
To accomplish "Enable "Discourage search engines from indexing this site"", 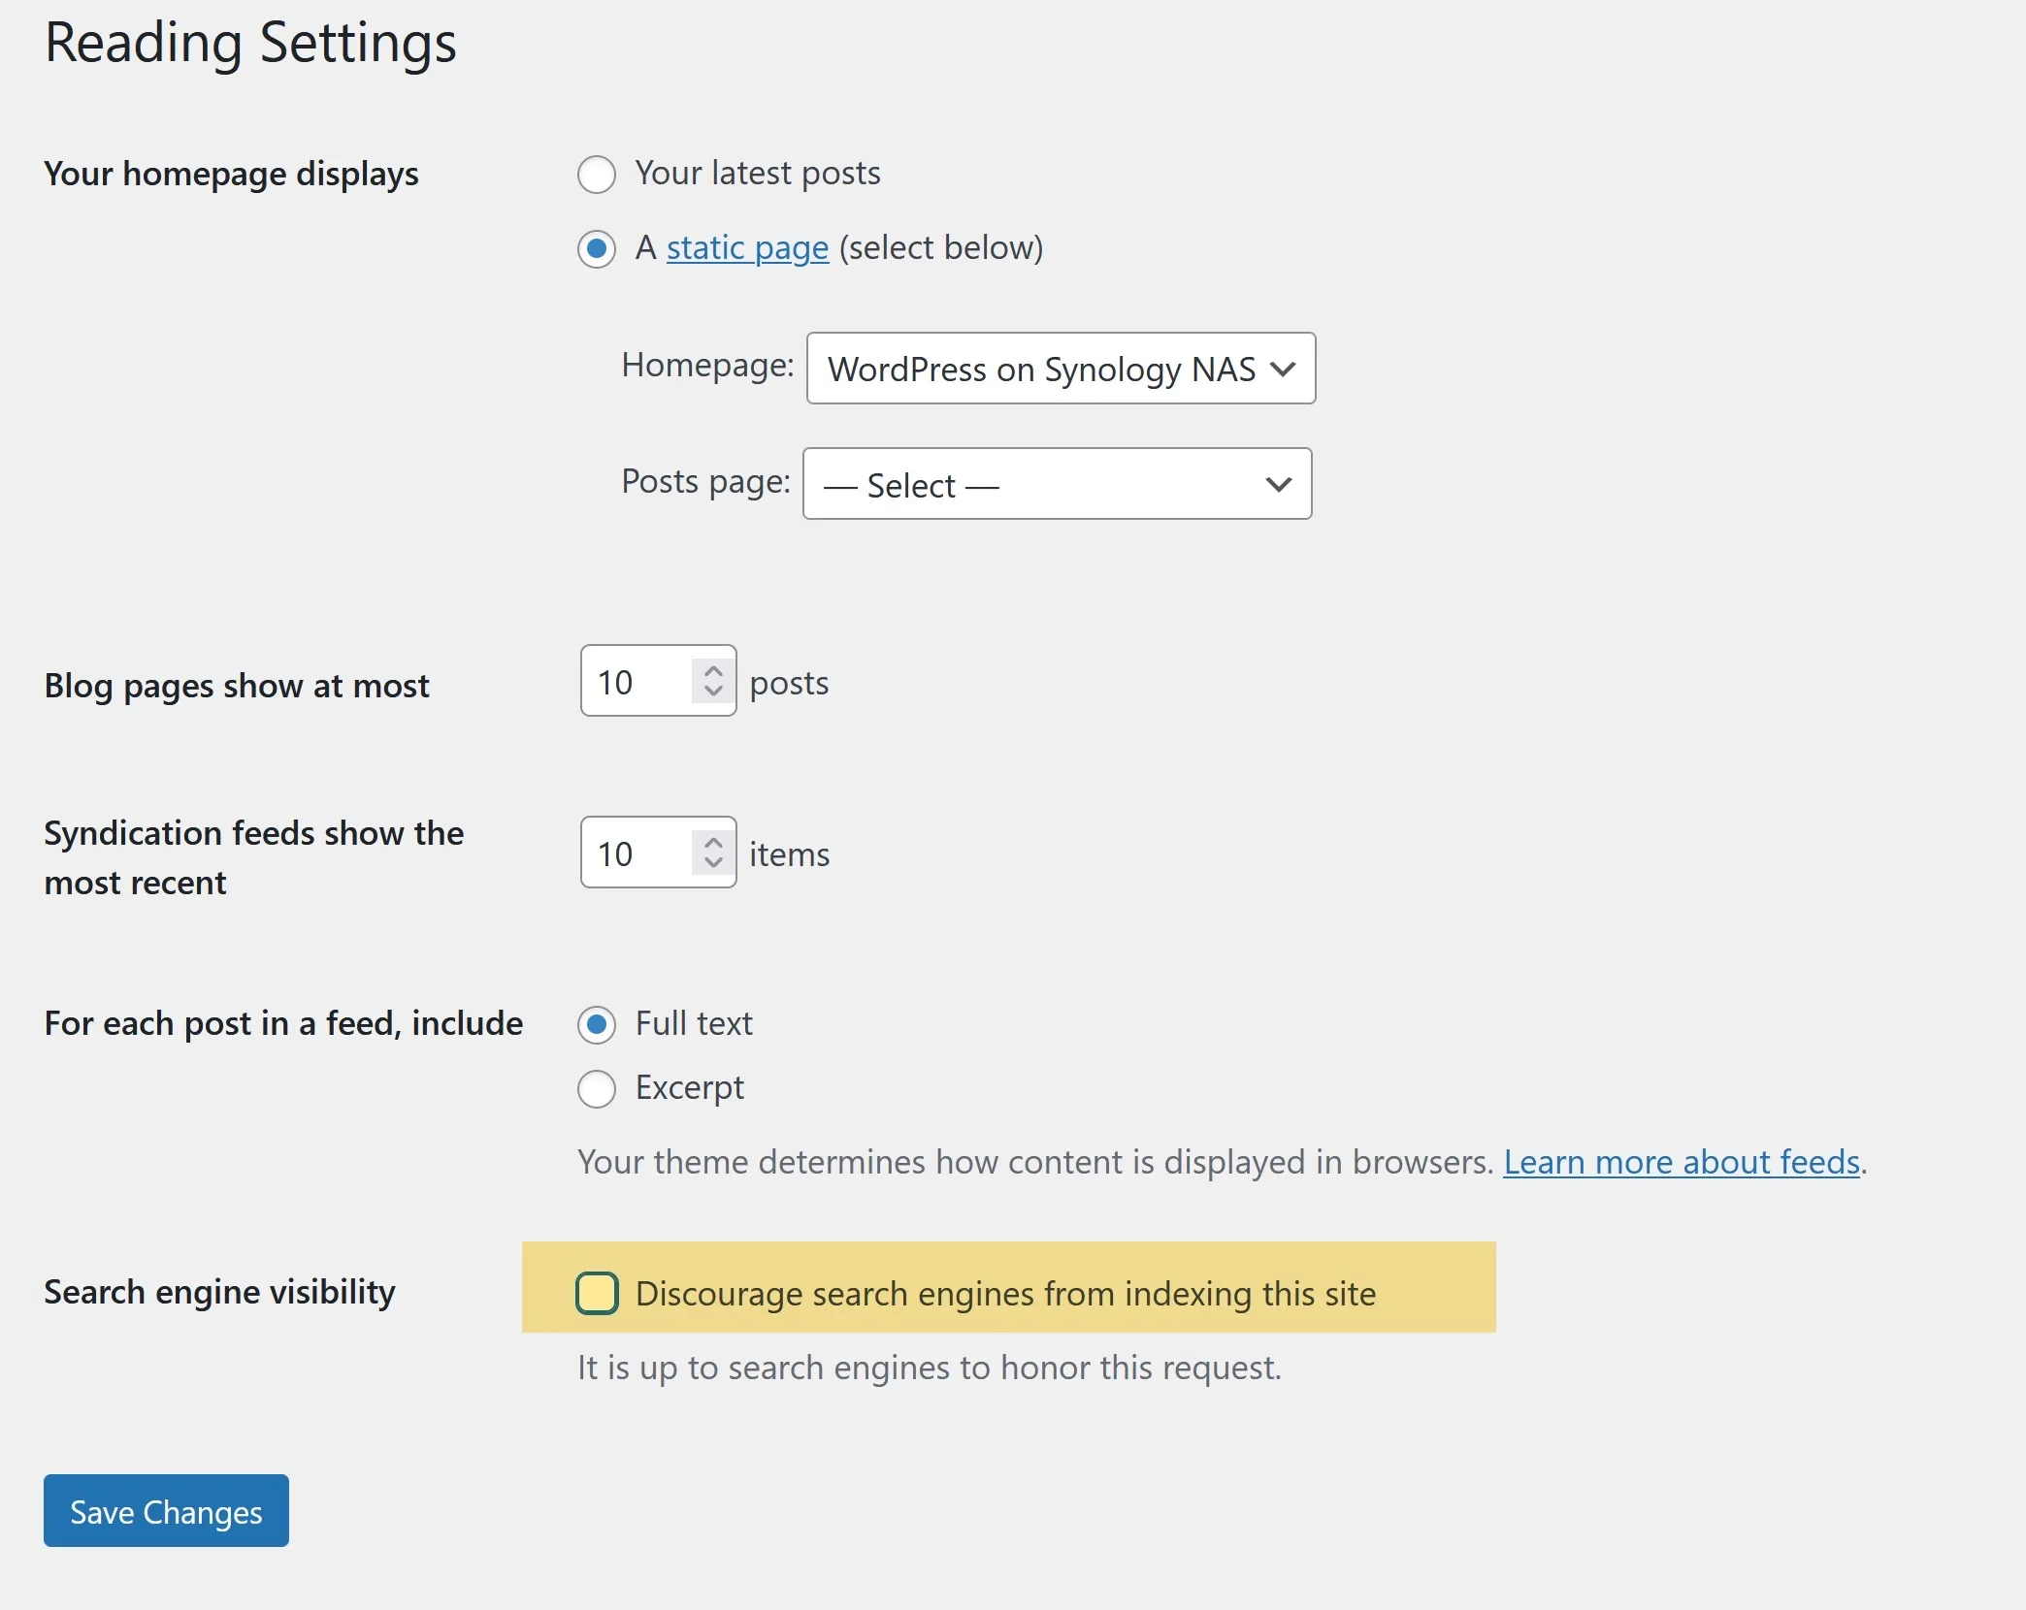I will (596, 1293).
